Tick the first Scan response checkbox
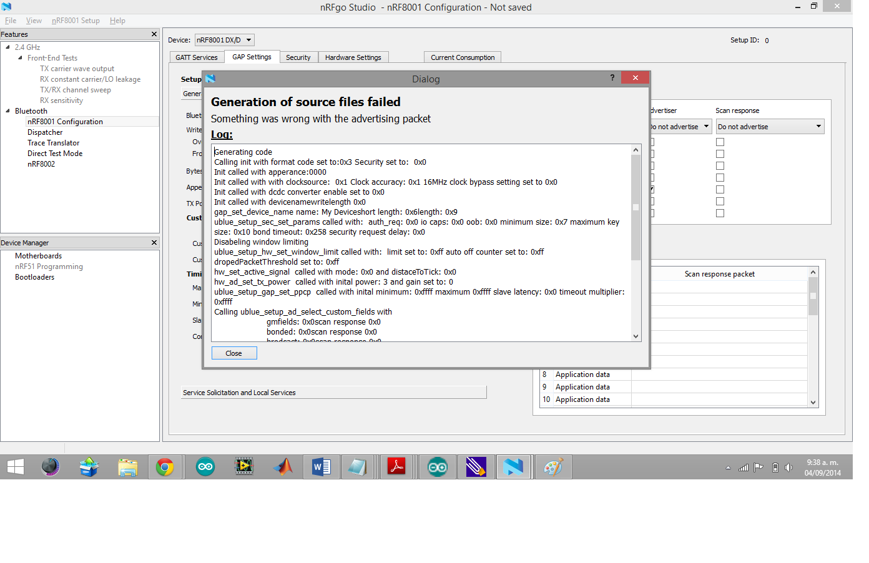The width and height of the screenshot is (869, 563). click(720, 142)
